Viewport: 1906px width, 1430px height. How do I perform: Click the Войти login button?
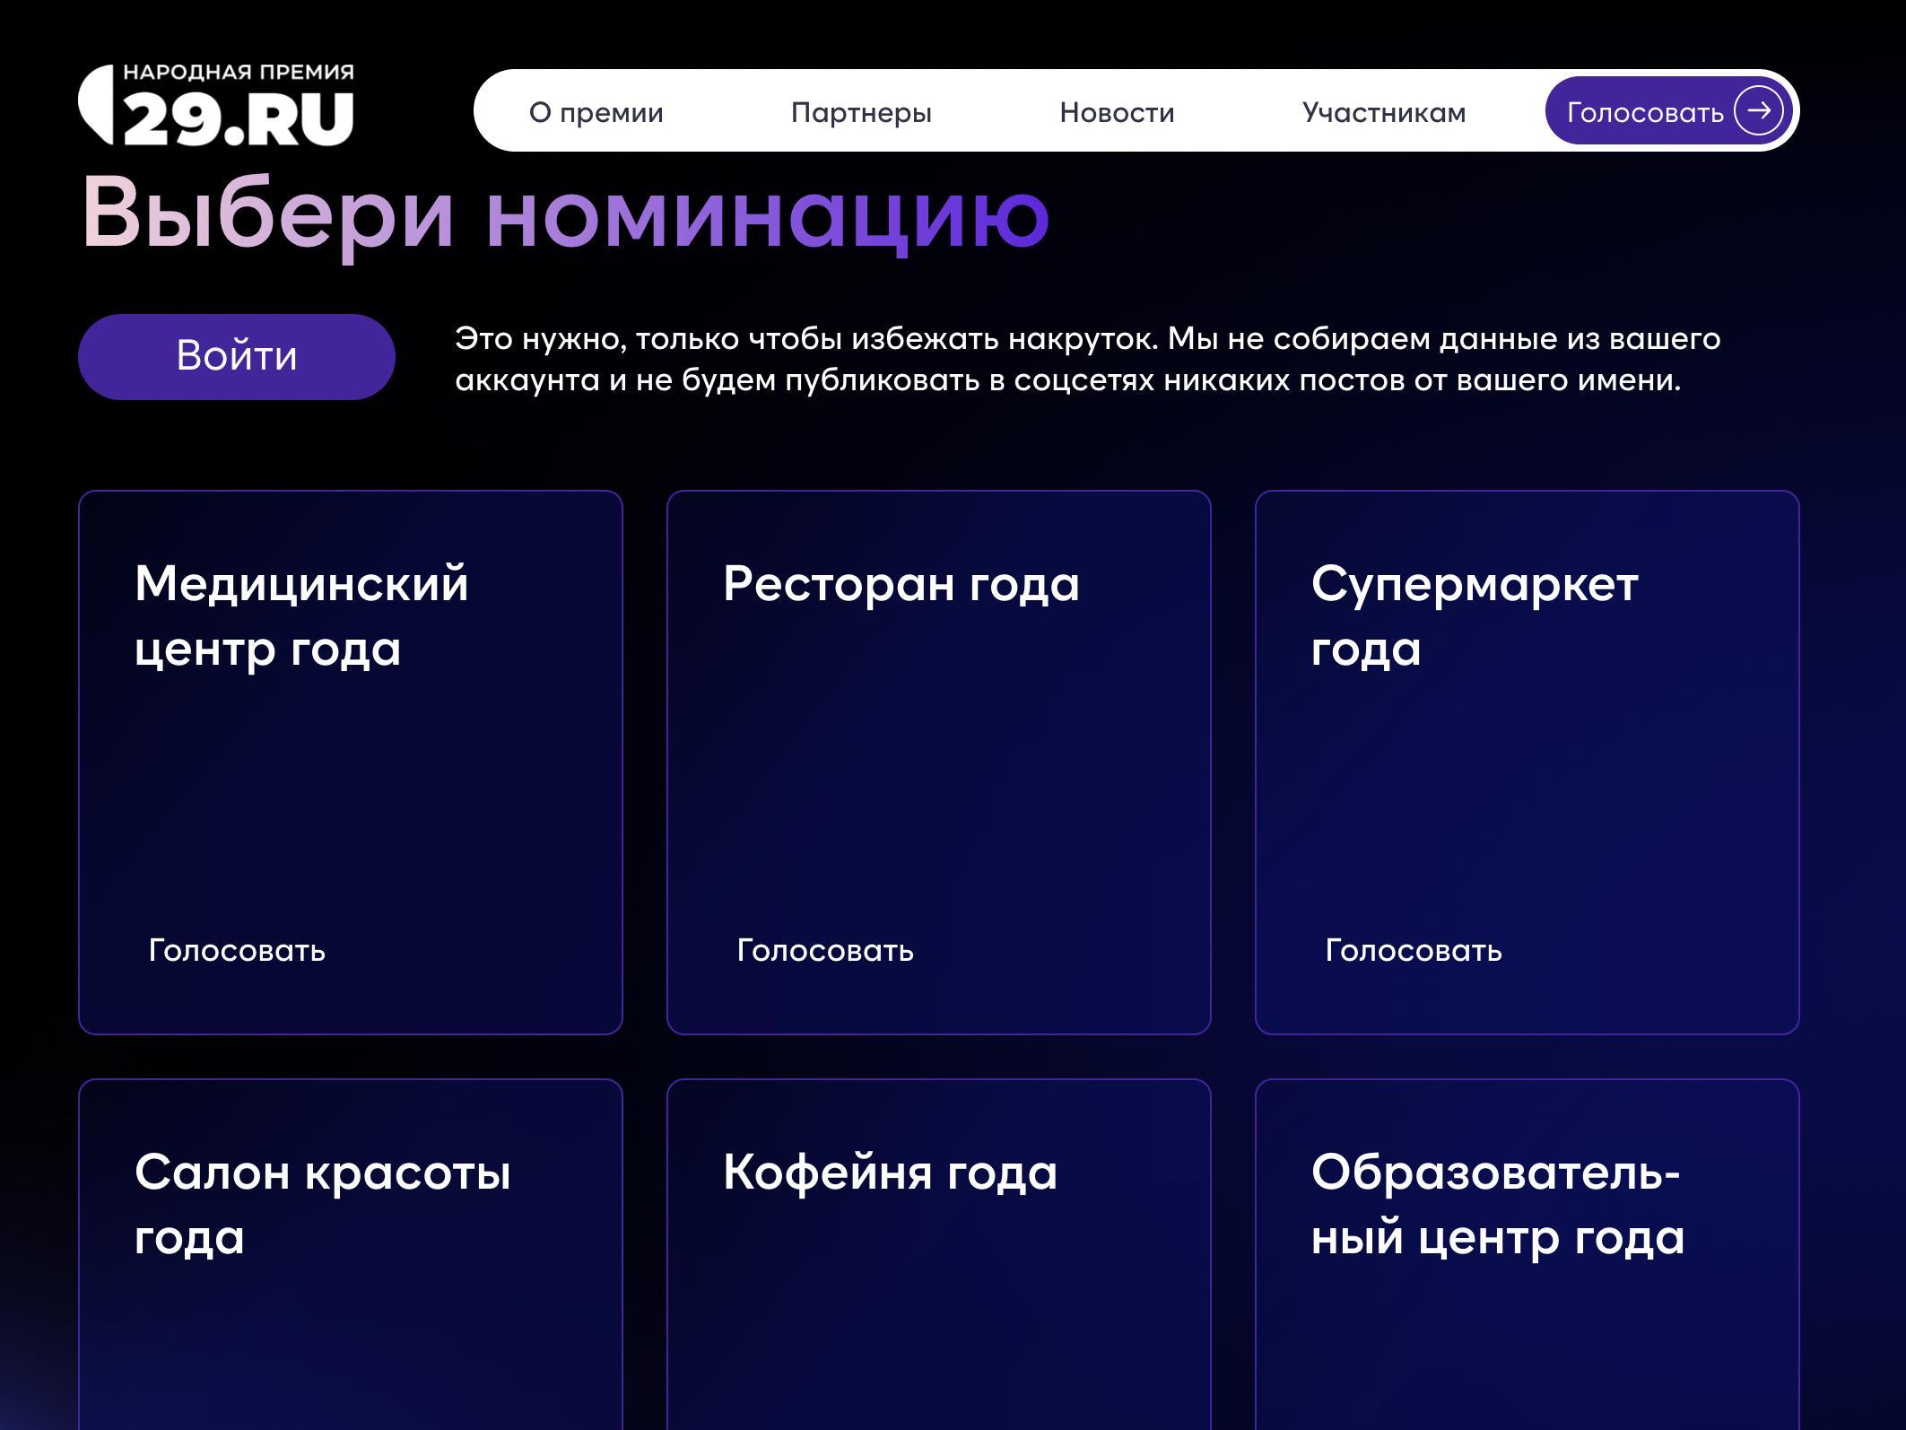click(x=237, y=356)
